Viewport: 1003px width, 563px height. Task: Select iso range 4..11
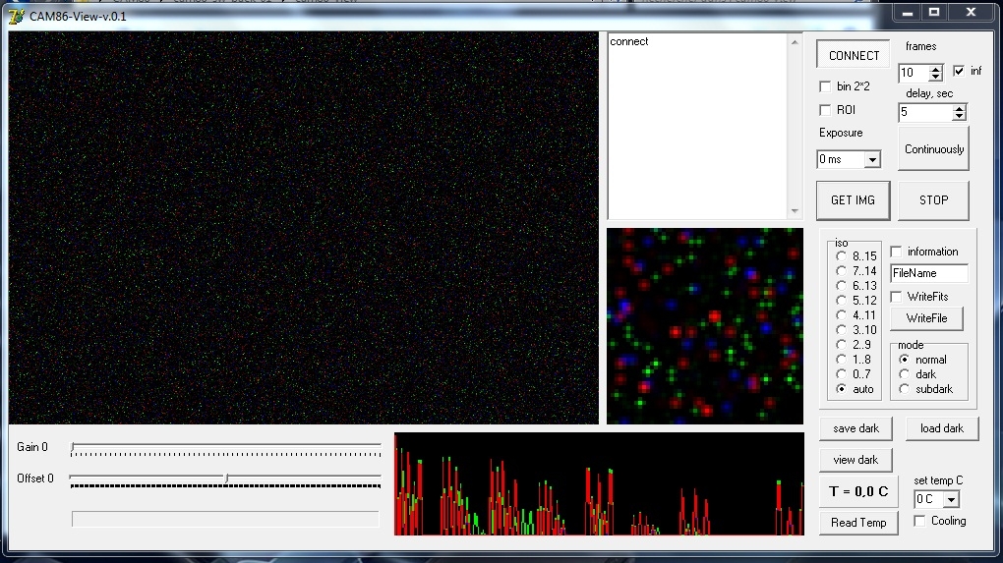click(841, 315)
